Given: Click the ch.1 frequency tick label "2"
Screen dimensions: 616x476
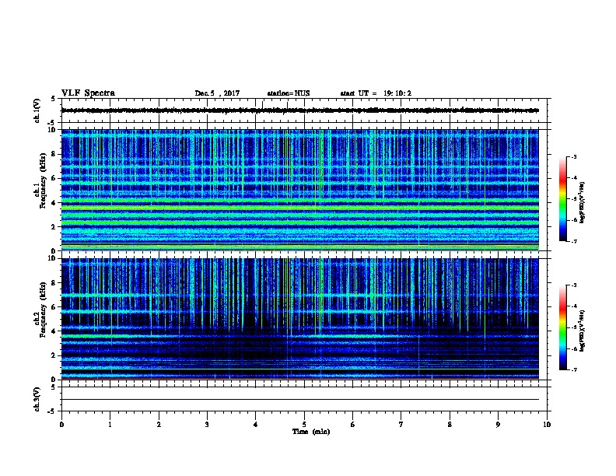Looking at the screenshot, I should [x=54, y=227].
